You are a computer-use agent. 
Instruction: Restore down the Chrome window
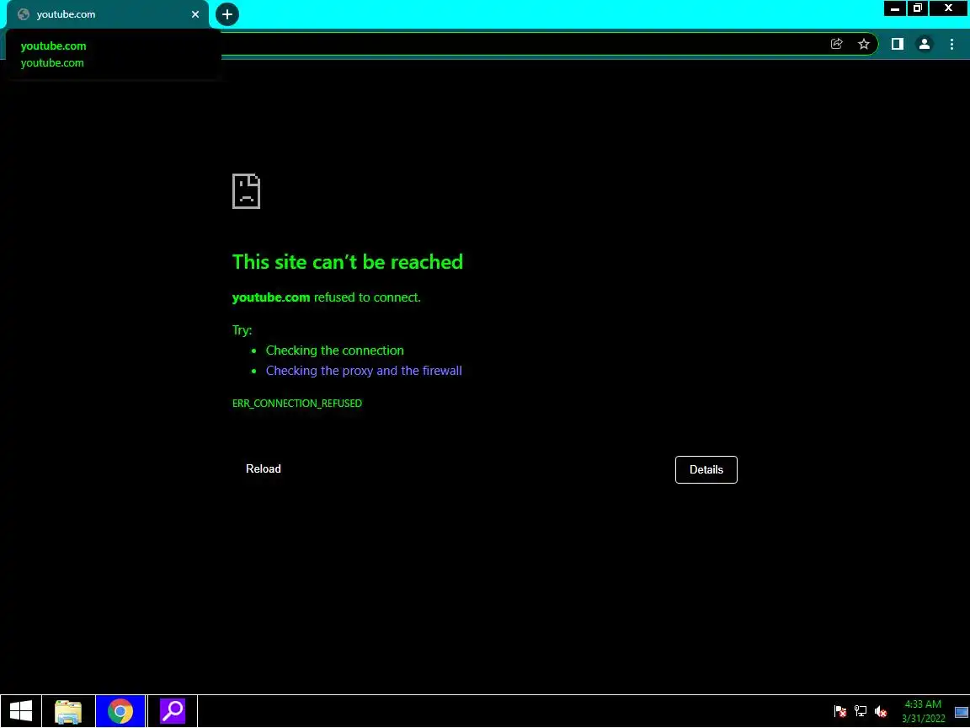(x=918, y=8)
